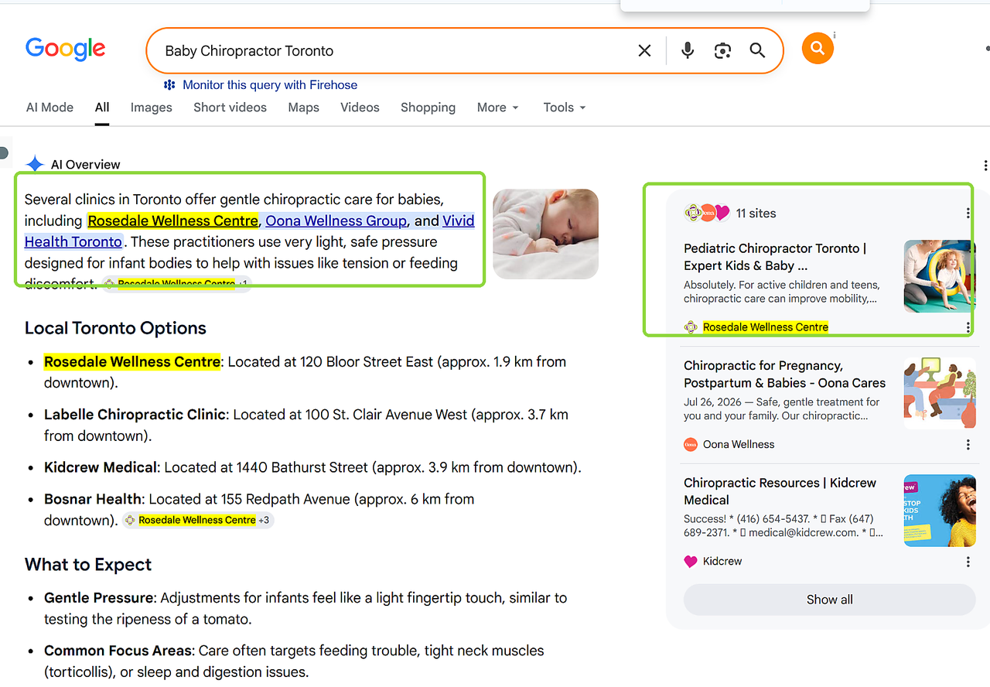
Task: Click Rosedale Wellness Centre link in overview paragraph
Action: click(x=172, y=221)
